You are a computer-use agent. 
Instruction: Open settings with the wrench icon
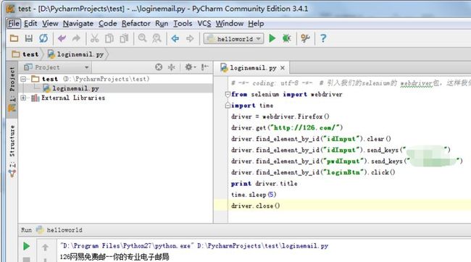(305, 38)
